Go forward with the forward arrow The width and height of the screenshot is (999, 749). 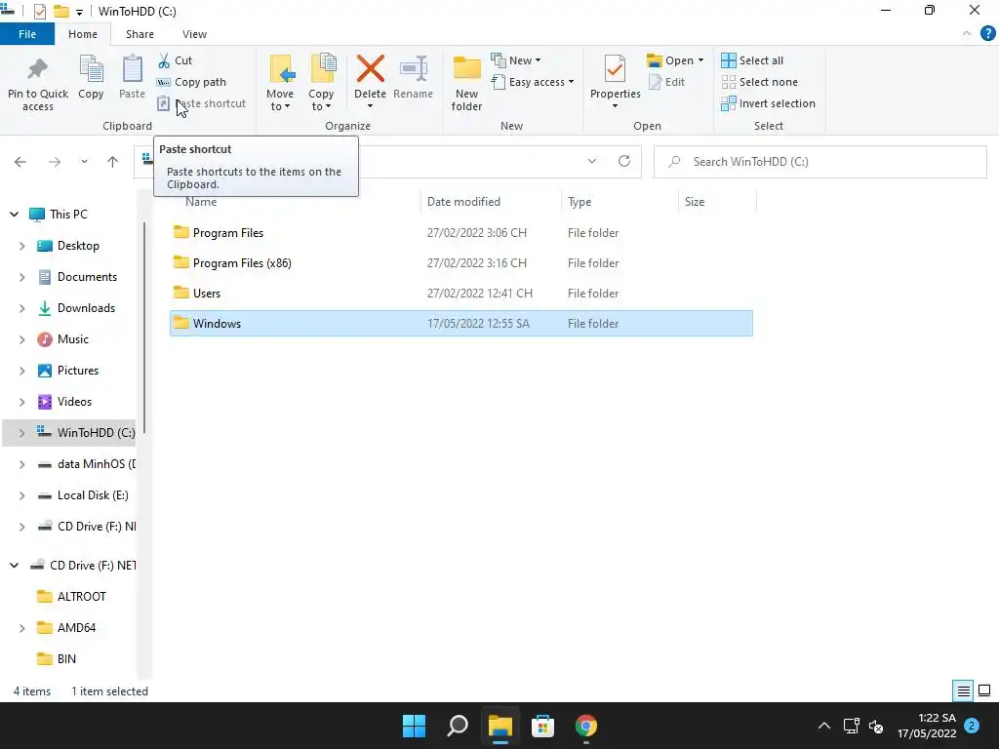pos(55,162)
